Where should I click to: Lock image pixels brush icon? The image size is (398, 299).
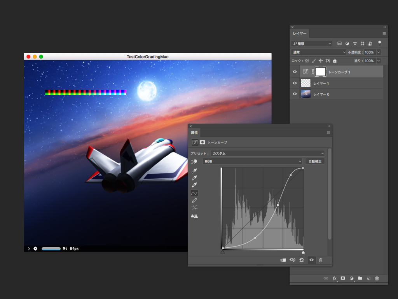[314, 61]
